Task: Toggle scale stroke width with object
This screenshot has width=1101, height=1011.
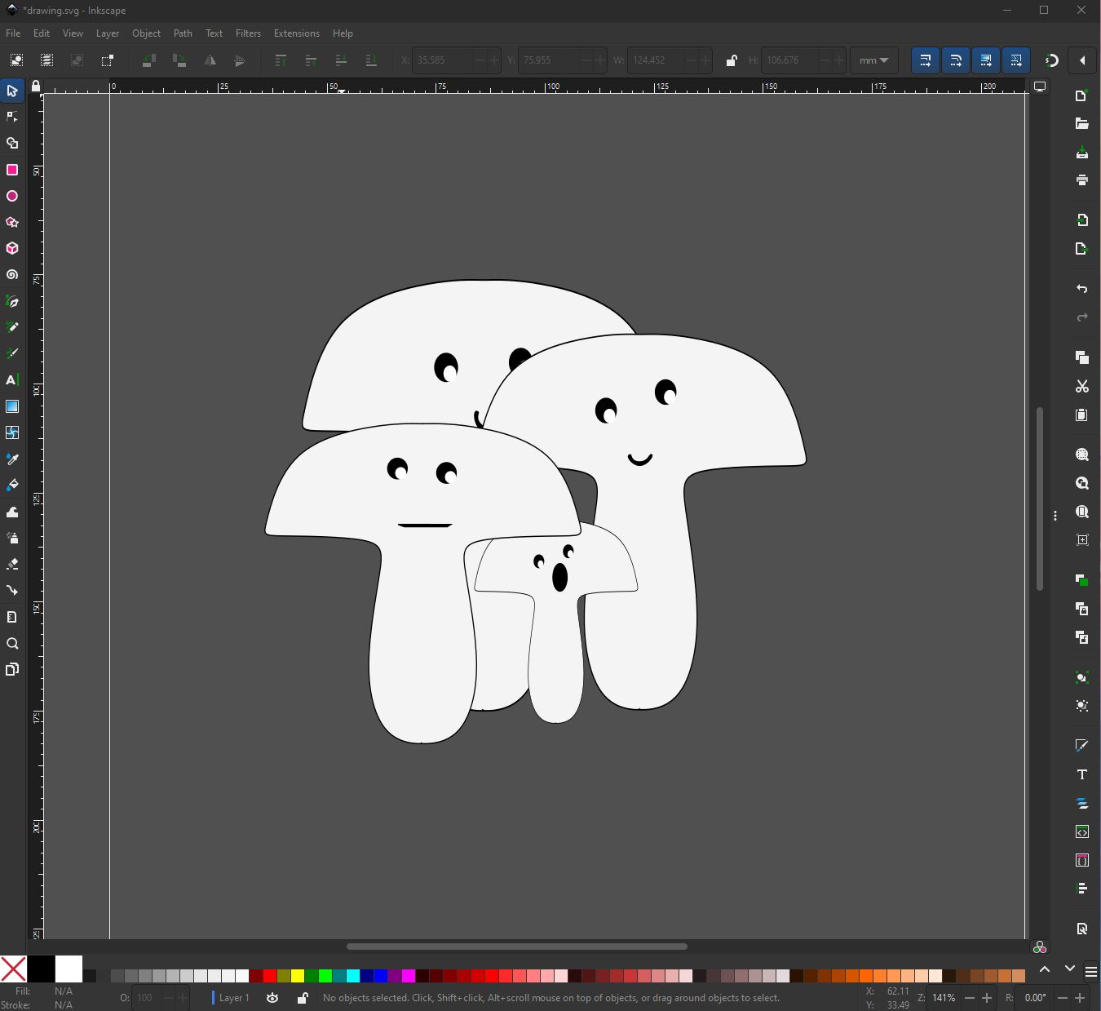Action: 925,60
